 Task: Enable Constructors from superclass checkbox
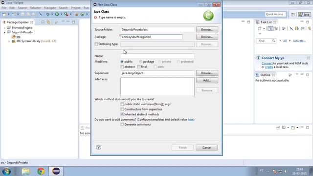[122, 110]
